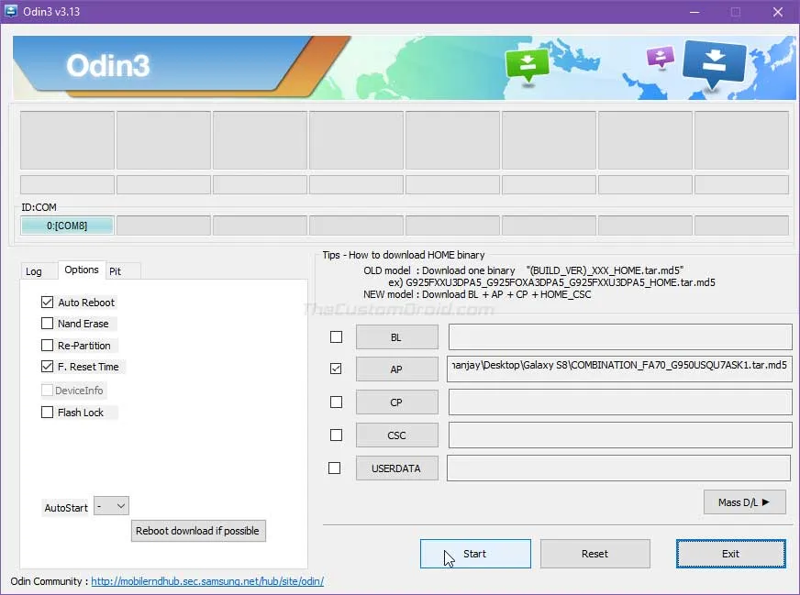Enable the Re-Partition checkbox
The width and height of the screenshot is (800, 595).
coord(48,346)
